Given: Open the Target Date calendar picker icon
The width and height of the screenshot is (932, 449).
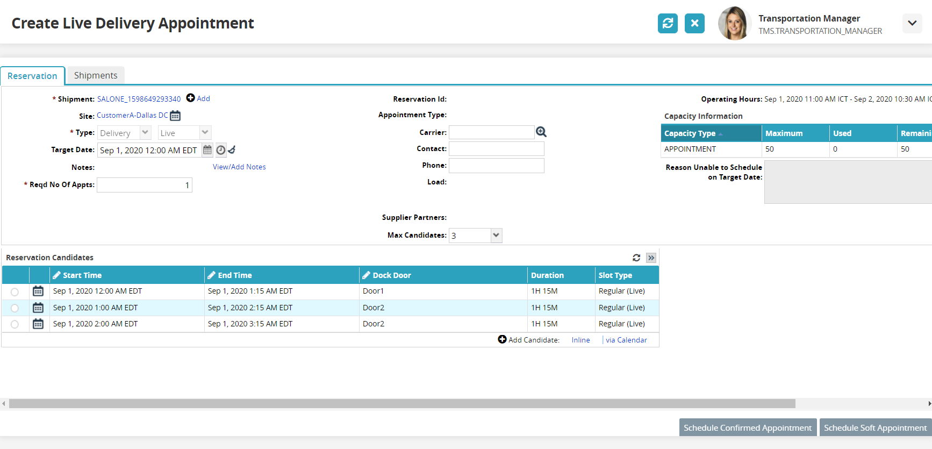Looking at the screenshot, I should point(207,150).
